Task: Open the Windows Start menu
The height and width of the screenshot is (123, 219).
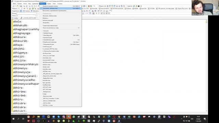Action: click(13, 119)
